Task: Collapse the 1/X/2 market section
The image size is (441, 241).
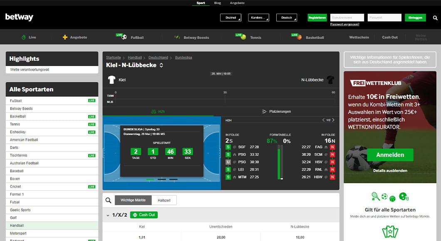Action: click(107, 215)
